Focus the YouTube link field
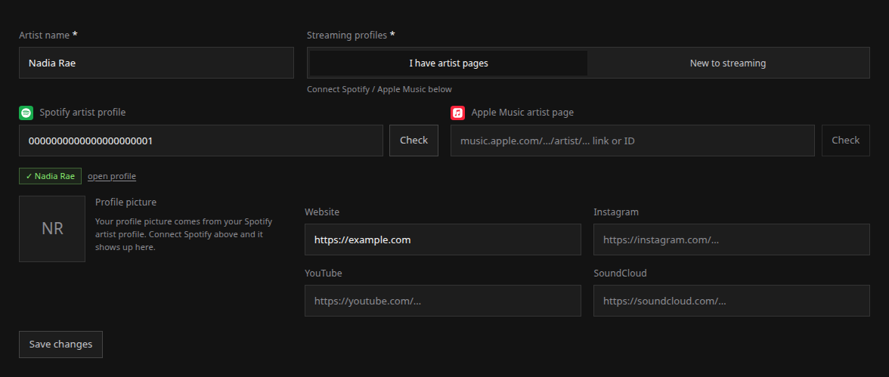This screenshot has width=889, height=377. [443, 301]
